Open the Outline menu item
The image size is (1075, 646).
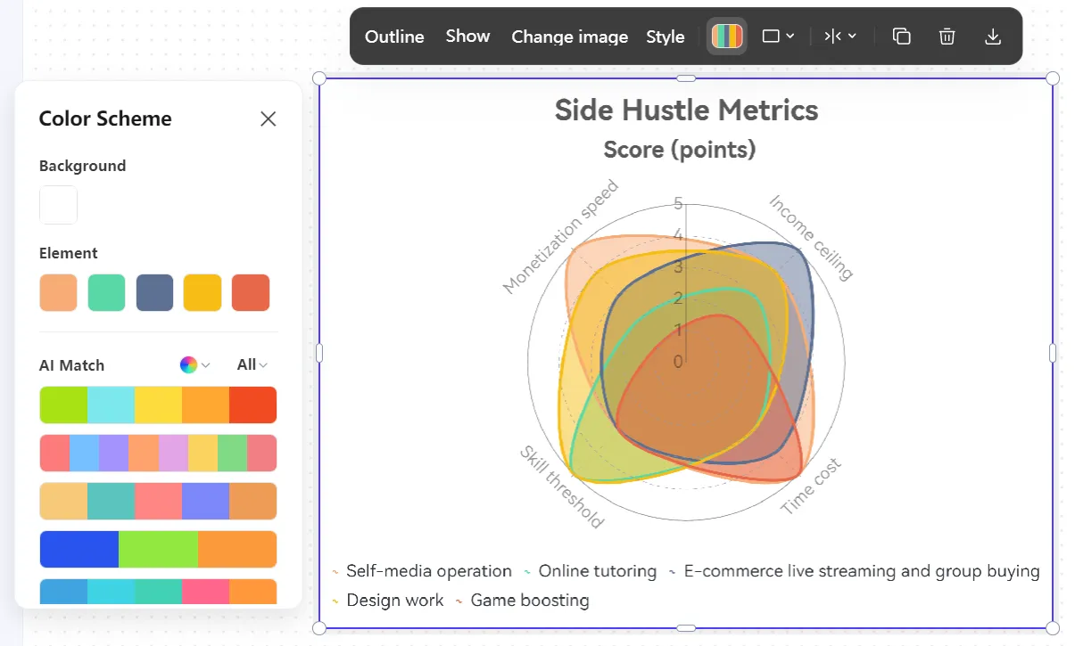tap(394, 37)
